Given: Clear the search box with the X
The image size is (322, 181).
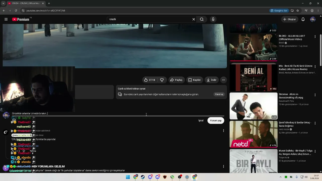Looking at the screenshot, I should coord(194,19).
